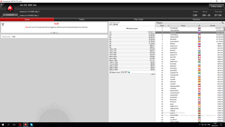Click the Swiss flag in the rank 19 row

[199, 68]
